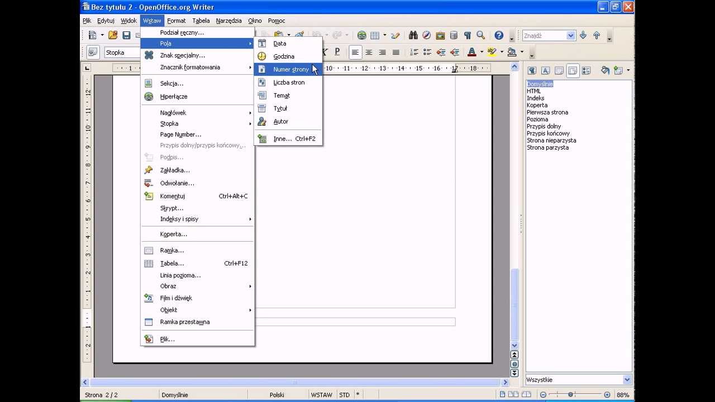Click the Save floppy disk icon
The width and height of the screenshot is (715, 402).
(x=126, y=35)
